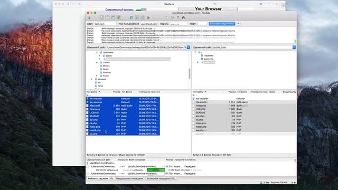Toggle local directory tree icon
Viewport: 338px width, 190px height.
coord(107,17)
